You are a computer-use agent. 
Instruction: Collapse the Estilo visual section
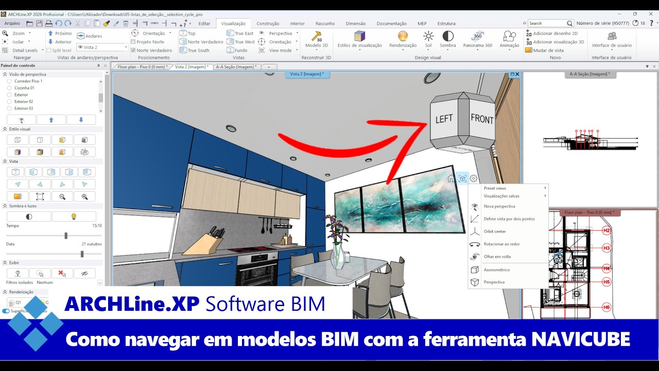5,129
